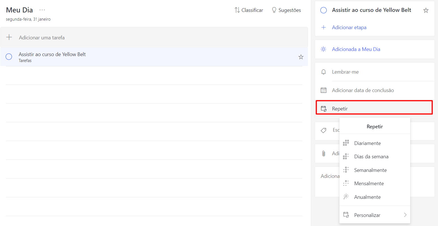Click the bell icon for Lembrar-me
This screenshot has width=438, height=226.
coord(324,72)
